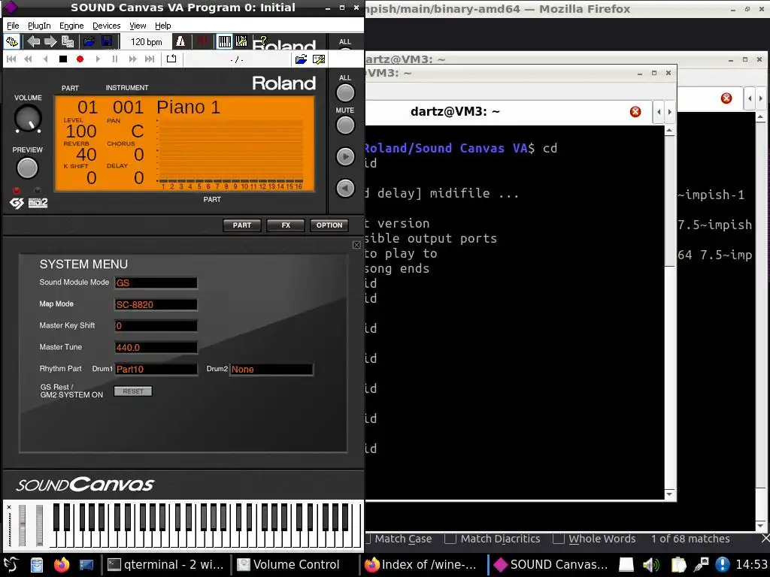Open the keyboard settings wrench icon

[241, 42]
